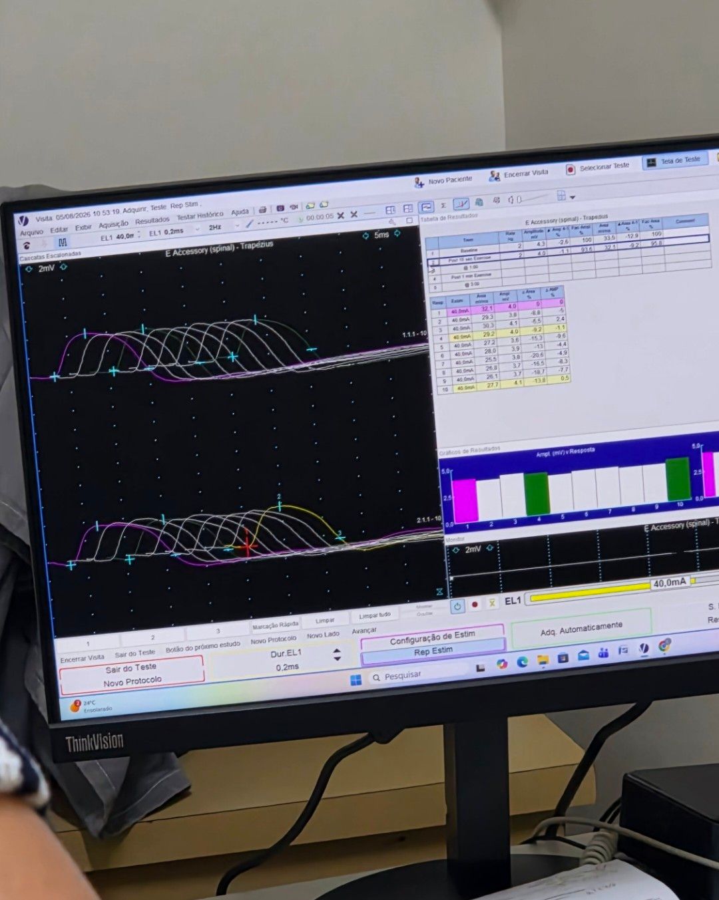Select the two-pane layout icon
This screenshot has height=900, width=719.
(391, 210)
